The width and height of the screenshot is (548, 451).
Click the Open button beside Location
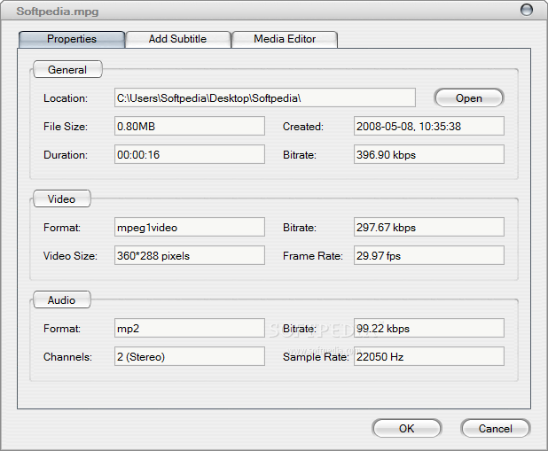click(469, 97)
